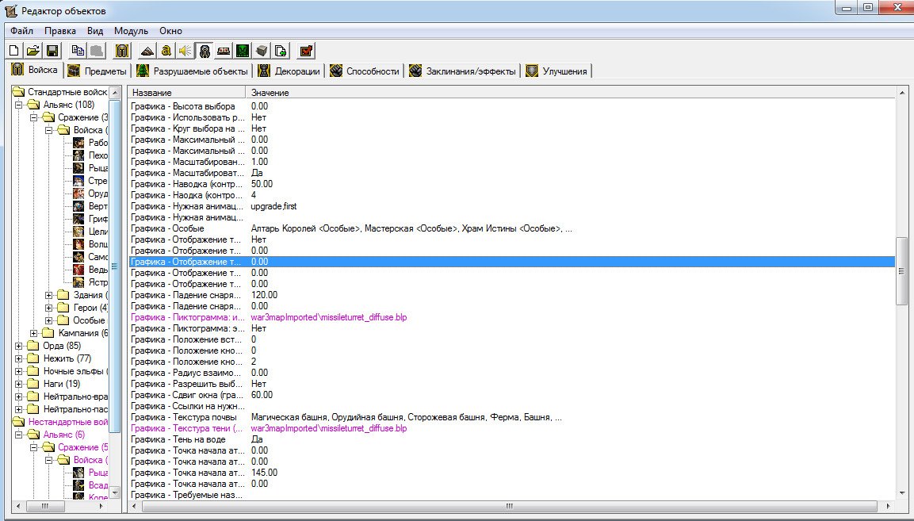This screenshot has width=914, height=521.
Task: Collapse the Альянс (108) tree node
Action: (x=19, y=105)
